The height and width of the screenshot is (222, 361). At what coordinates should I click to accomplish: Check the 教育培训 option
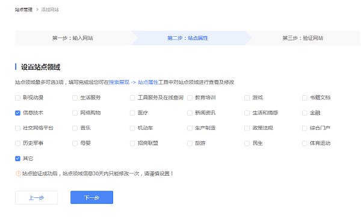[x=190, y=97]
